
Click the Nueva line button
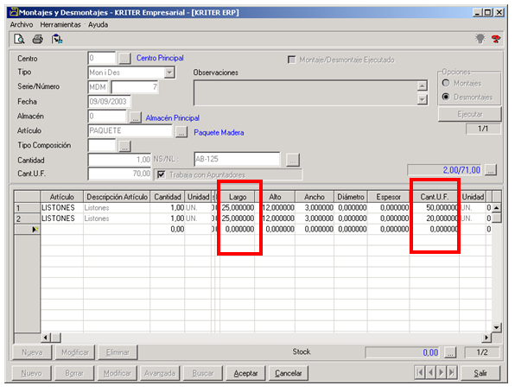(x=32, y=352)
